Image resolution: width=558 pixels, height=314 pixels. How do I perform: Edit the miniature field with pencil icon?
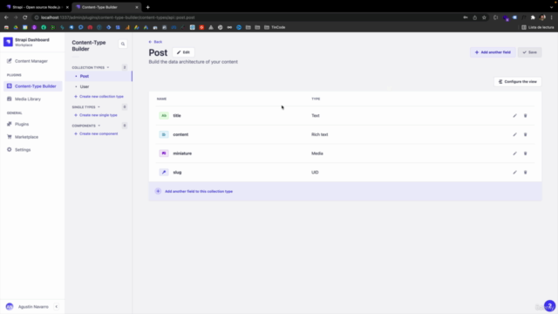point(514,154)
